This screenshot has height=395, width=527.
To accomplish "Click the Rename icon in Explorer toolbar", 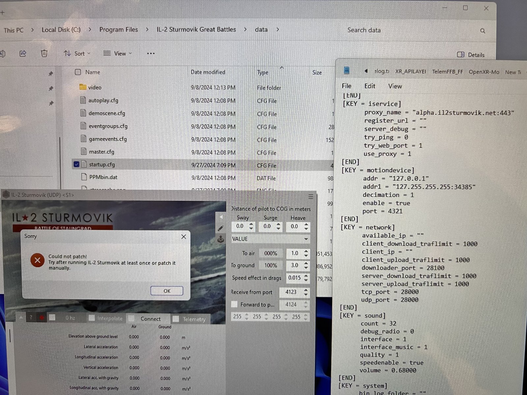I will pyautogui.click(x=3, y=53).
